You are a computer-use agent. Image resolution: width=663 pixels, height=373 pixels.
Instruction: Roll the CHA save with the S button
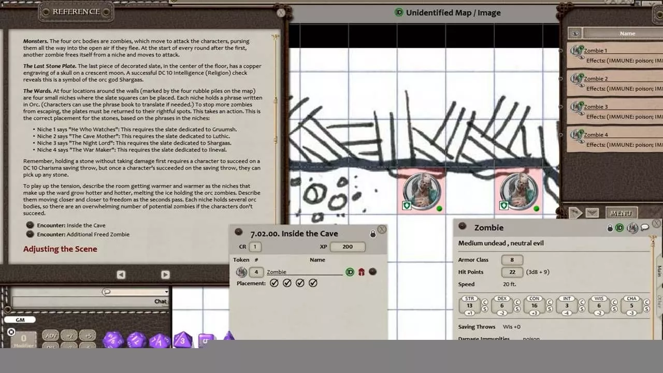[x=646, y=309]
